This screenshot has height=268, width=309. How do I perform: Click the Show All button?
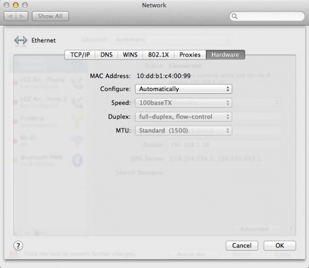point(50,16)
